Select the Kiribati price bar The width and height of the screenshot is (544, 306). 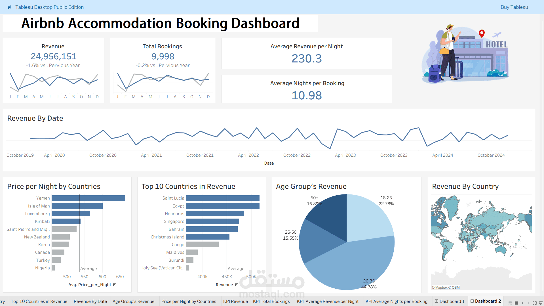[66, 221]
